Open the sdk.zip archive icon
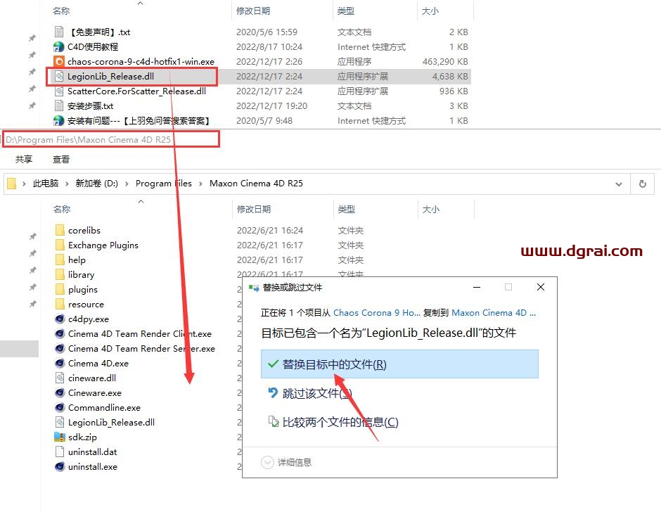 coord(60,437)
